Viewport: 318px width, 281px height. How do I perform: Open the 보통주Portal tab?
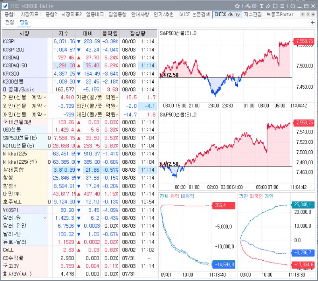[280, 14]
